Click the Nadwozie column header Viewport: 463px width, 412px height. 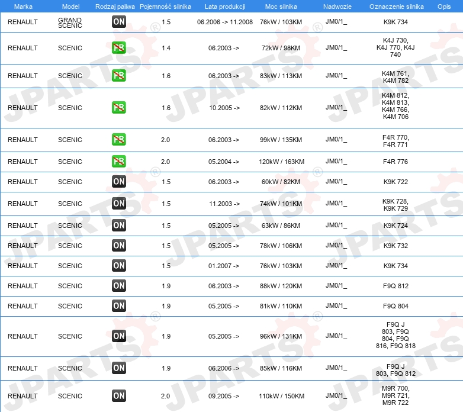(x=337, y=7)
